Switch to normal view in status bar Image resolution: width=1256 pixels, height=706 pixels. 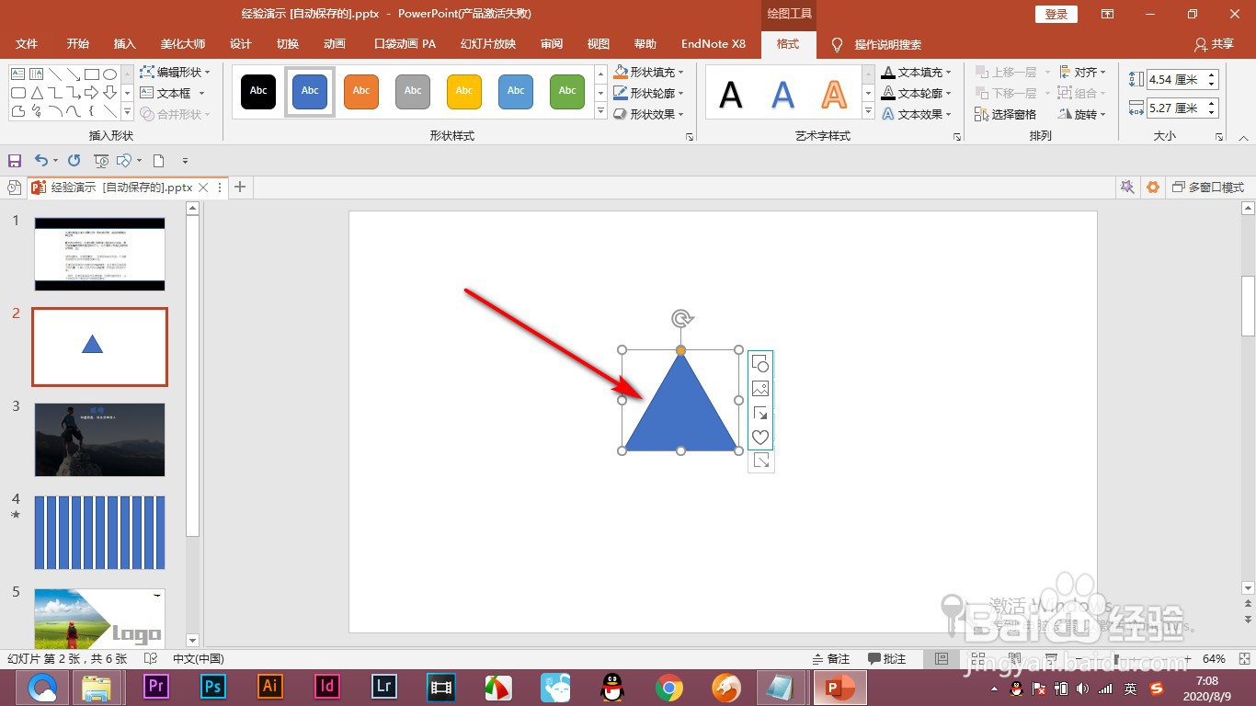click(x=941, y=659)
